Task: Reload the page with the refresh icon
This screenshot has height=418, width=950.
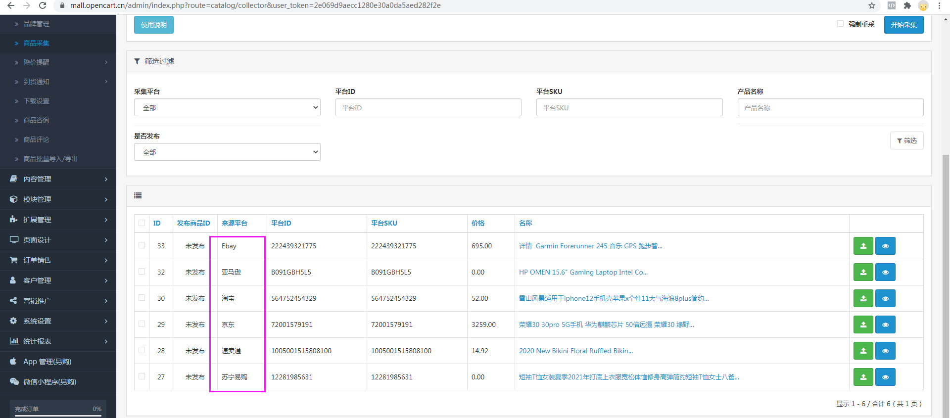Action: tap(43, 5)
